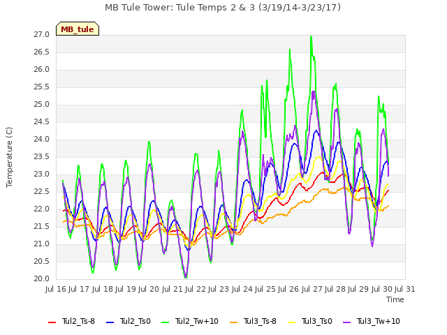Click the purple Tul3_Tw+10 legend swatch
This screenshot has width=447, height=335.
coord(346,322)
